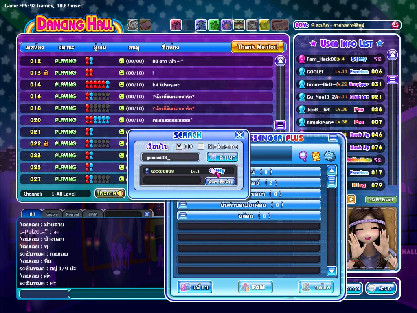Click the user icon beside GXX00008 result
Image resolution: width=417 pixels, height=313 pixels.
tap(147, 171)
